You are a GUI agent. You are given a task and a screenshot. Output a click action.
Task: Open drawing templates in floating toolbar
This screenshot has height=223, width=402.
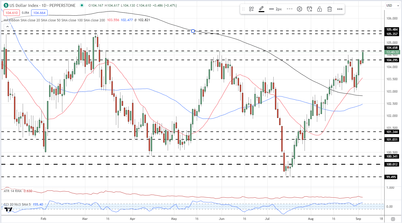tap(251, 9)
